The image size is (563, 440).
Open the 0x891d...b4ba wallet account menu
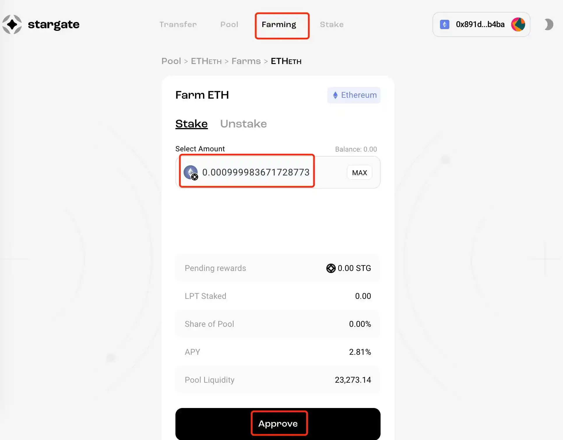[480, 24]
